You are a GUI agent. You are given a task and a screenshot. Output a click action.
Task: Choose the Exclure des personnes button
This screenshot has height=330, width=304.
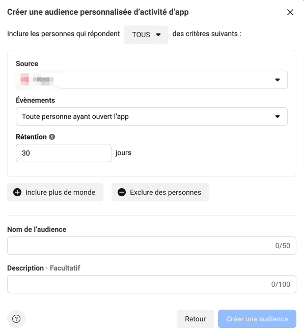(160, 192)
